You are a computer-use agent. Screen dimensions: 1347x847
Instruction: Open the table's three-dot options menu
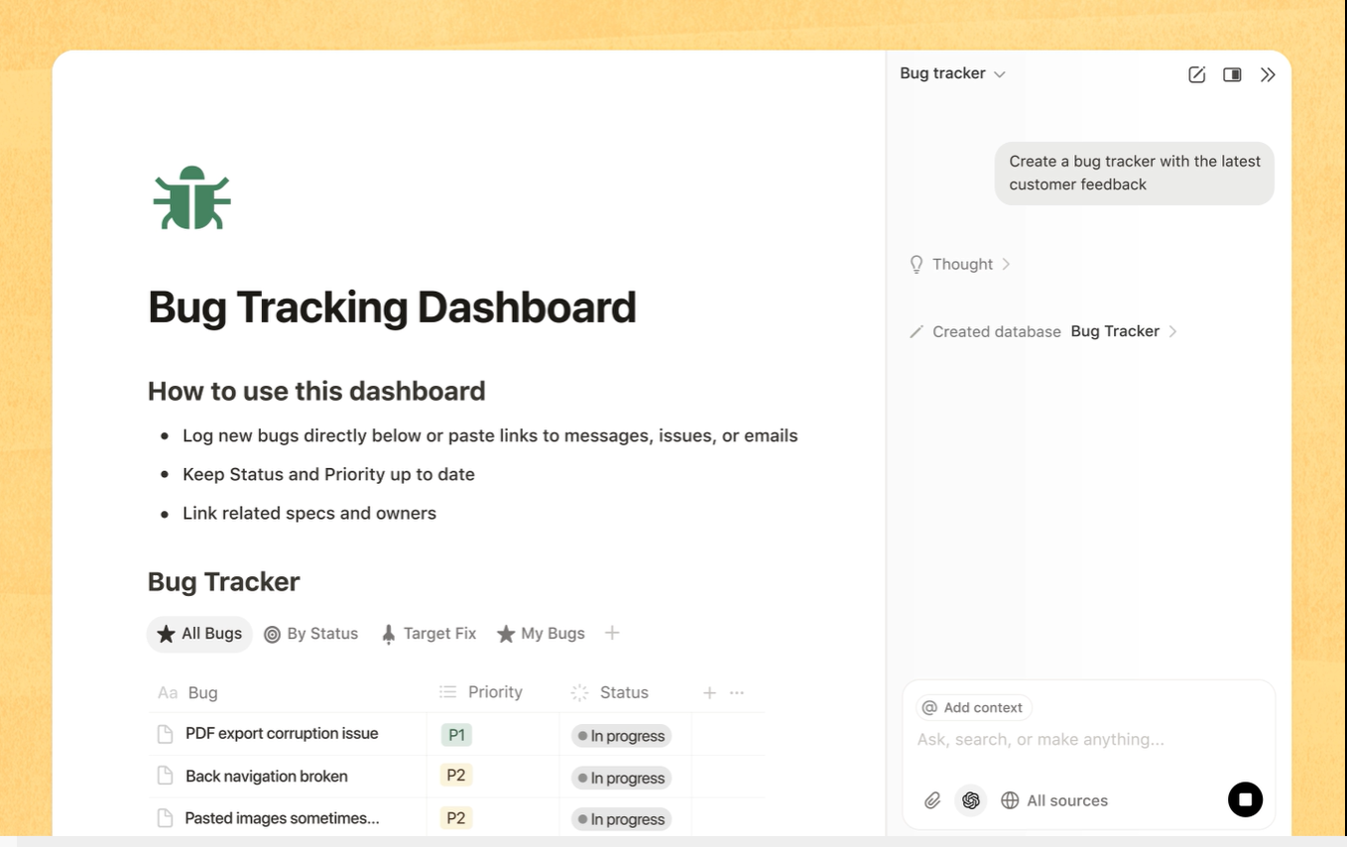click(737, 693)
